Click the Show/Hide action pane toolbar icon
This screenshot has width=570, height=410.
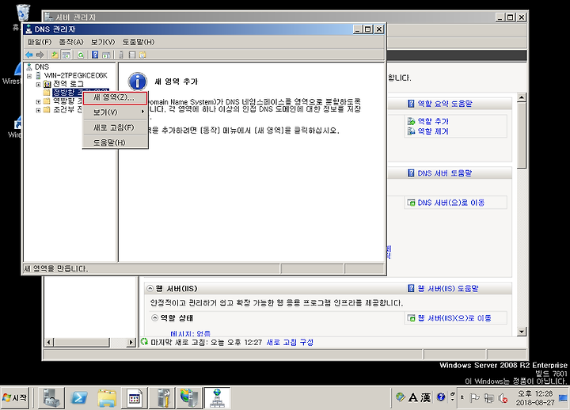point(106,55)
